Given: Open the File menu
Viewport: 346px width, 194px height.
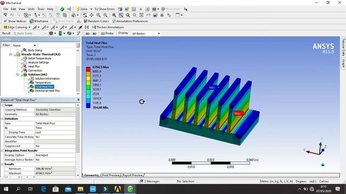Looking at the screenshot, I should pyautogui.click(x=6, y=9).
